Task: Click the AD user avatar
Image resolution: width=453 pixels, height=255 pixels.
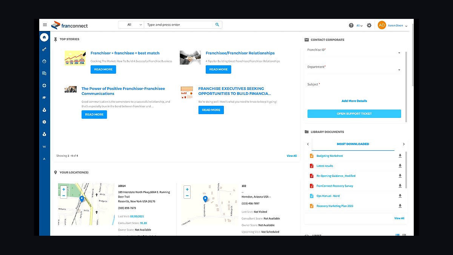Action: coord(382,25)
